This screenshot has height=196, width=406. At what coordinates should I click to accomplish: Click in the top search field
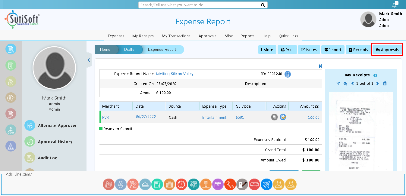200,5
